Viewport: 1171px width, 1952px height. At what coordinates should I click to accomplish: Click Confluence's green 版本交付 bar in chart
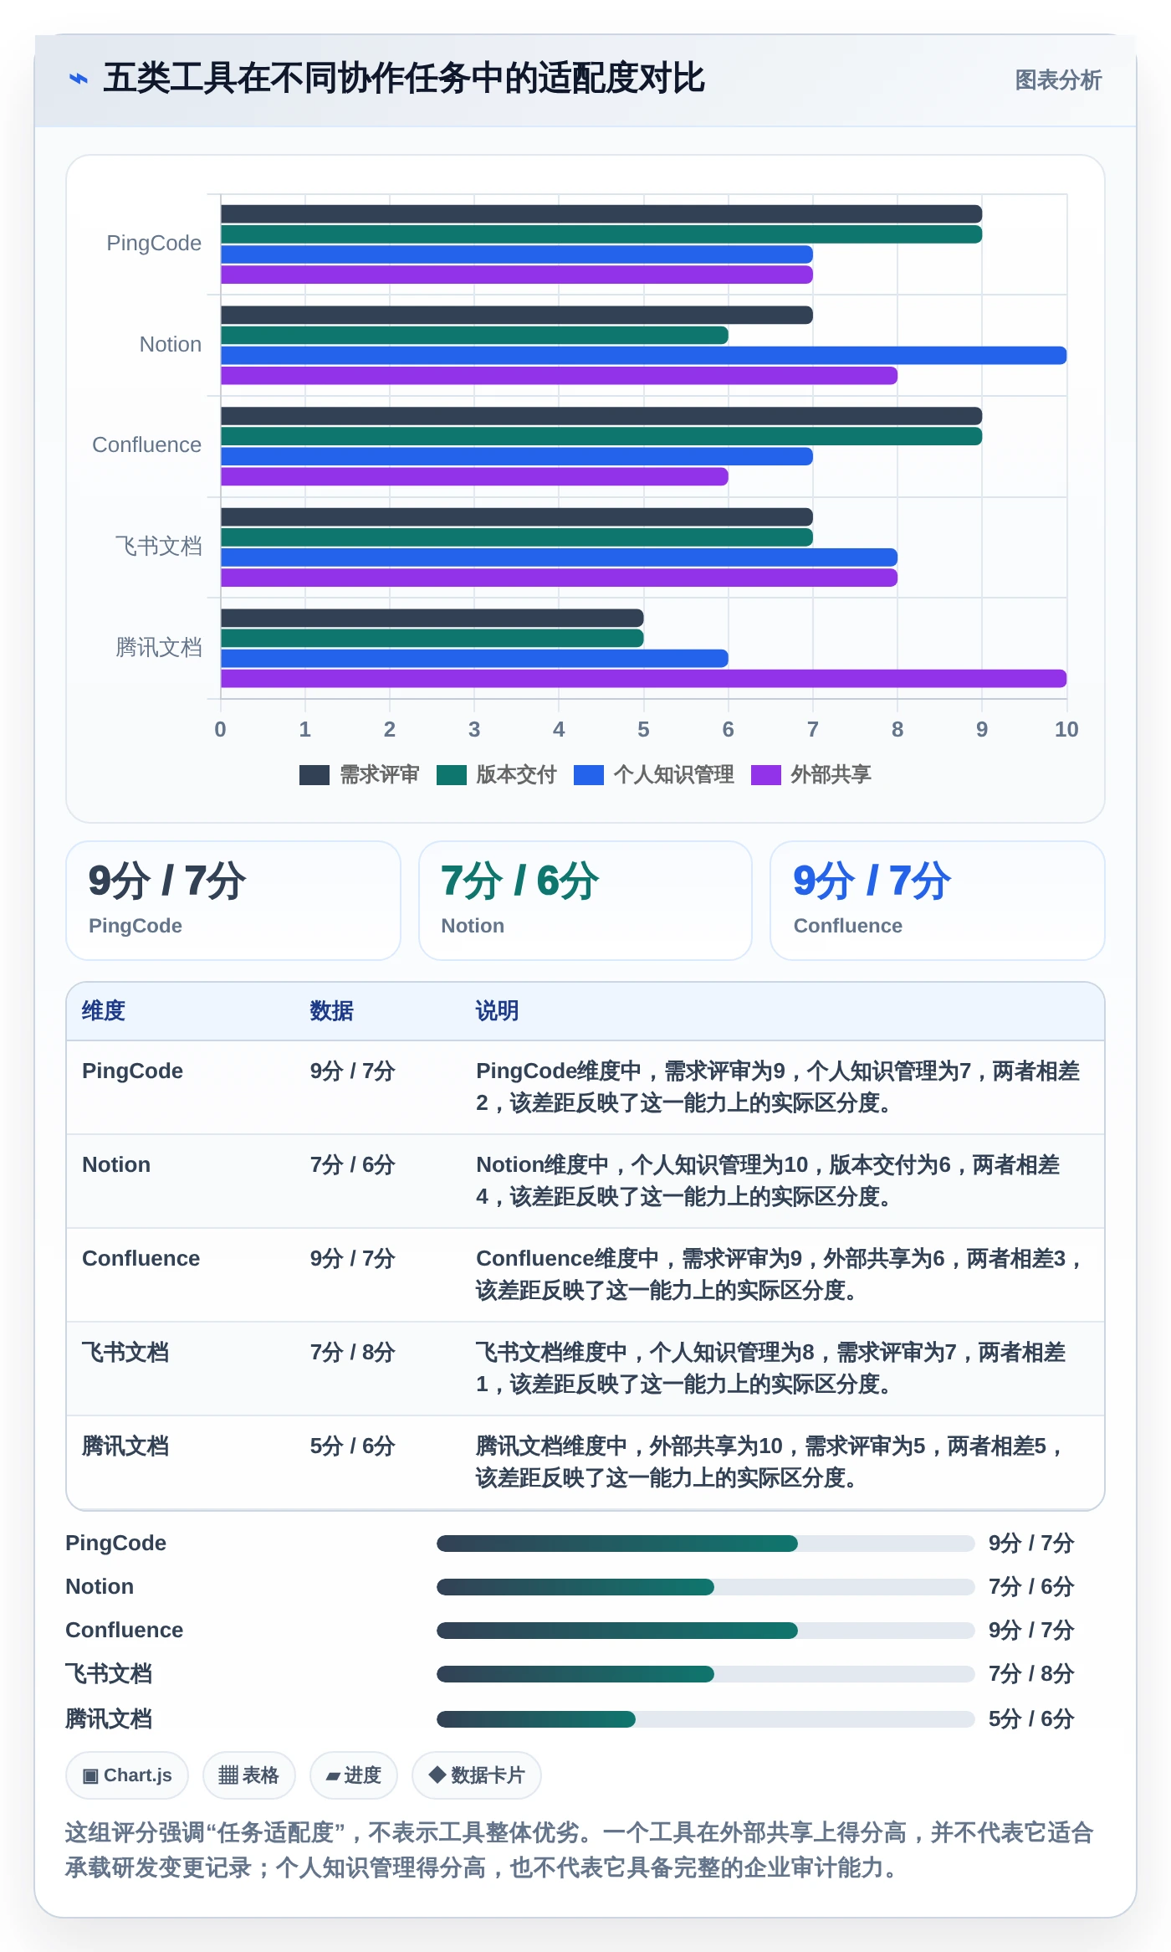click(601, 437)
